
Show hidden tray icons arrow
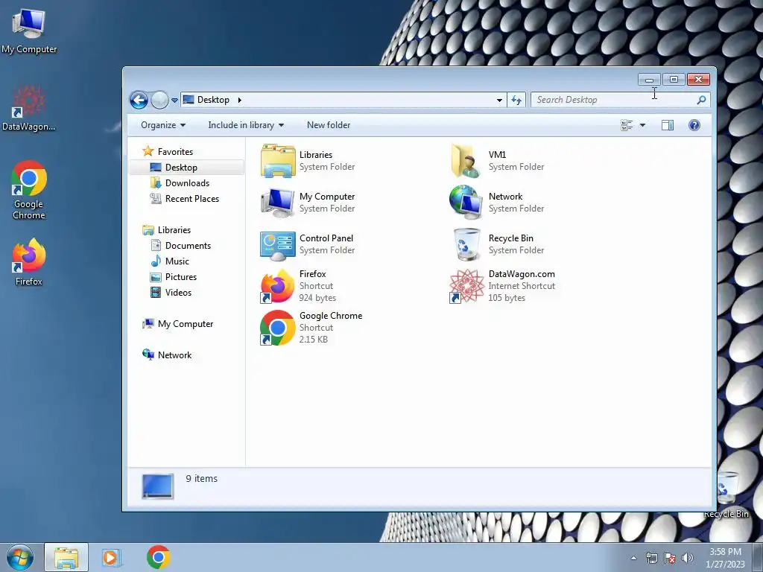pyautogui.click(x=633, y=558)
